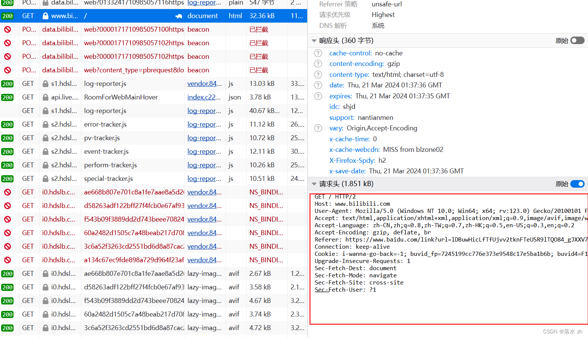Click the Referrer 策略 unsafe-url value

click(387, 4)
